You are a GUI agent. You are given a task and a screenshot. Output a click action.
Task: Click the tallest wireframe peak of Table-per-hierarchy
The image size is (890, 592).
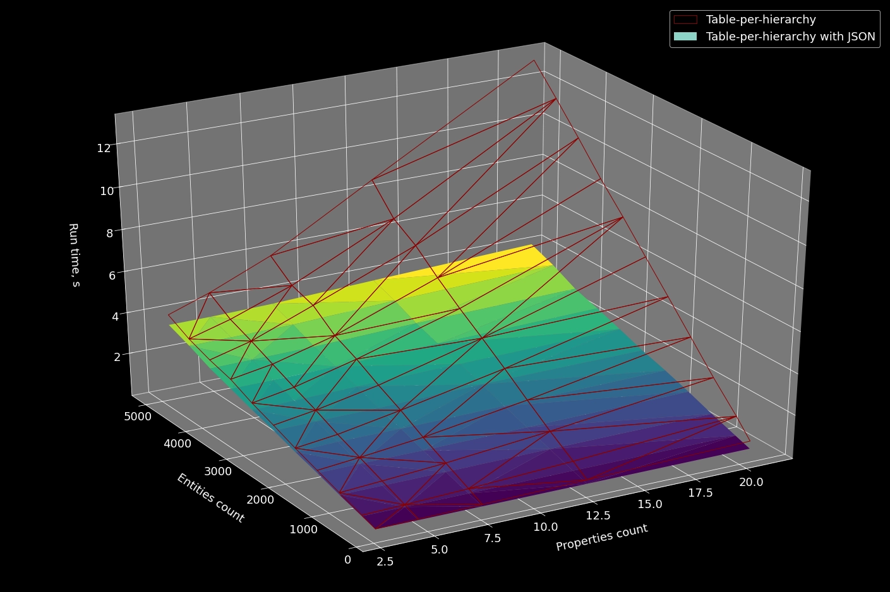(x=534, y=61)
